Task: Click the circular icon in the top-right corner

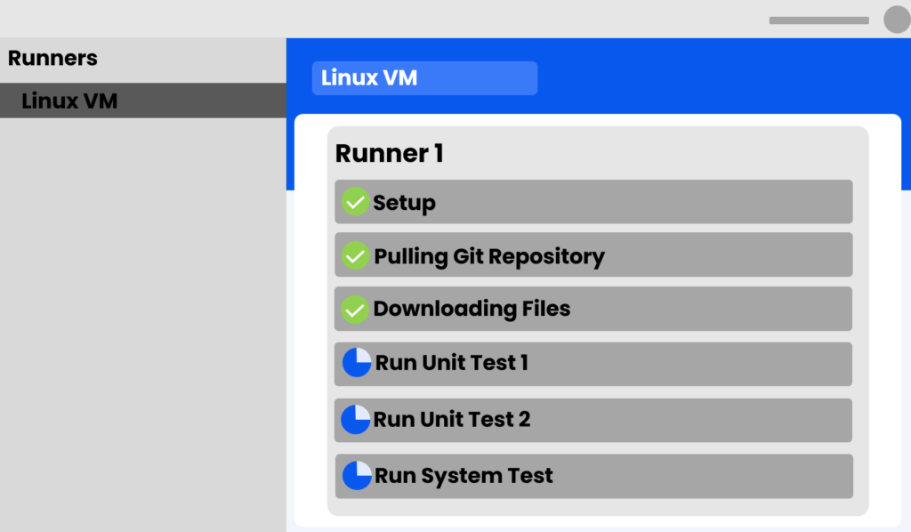Action: (897, 20)
